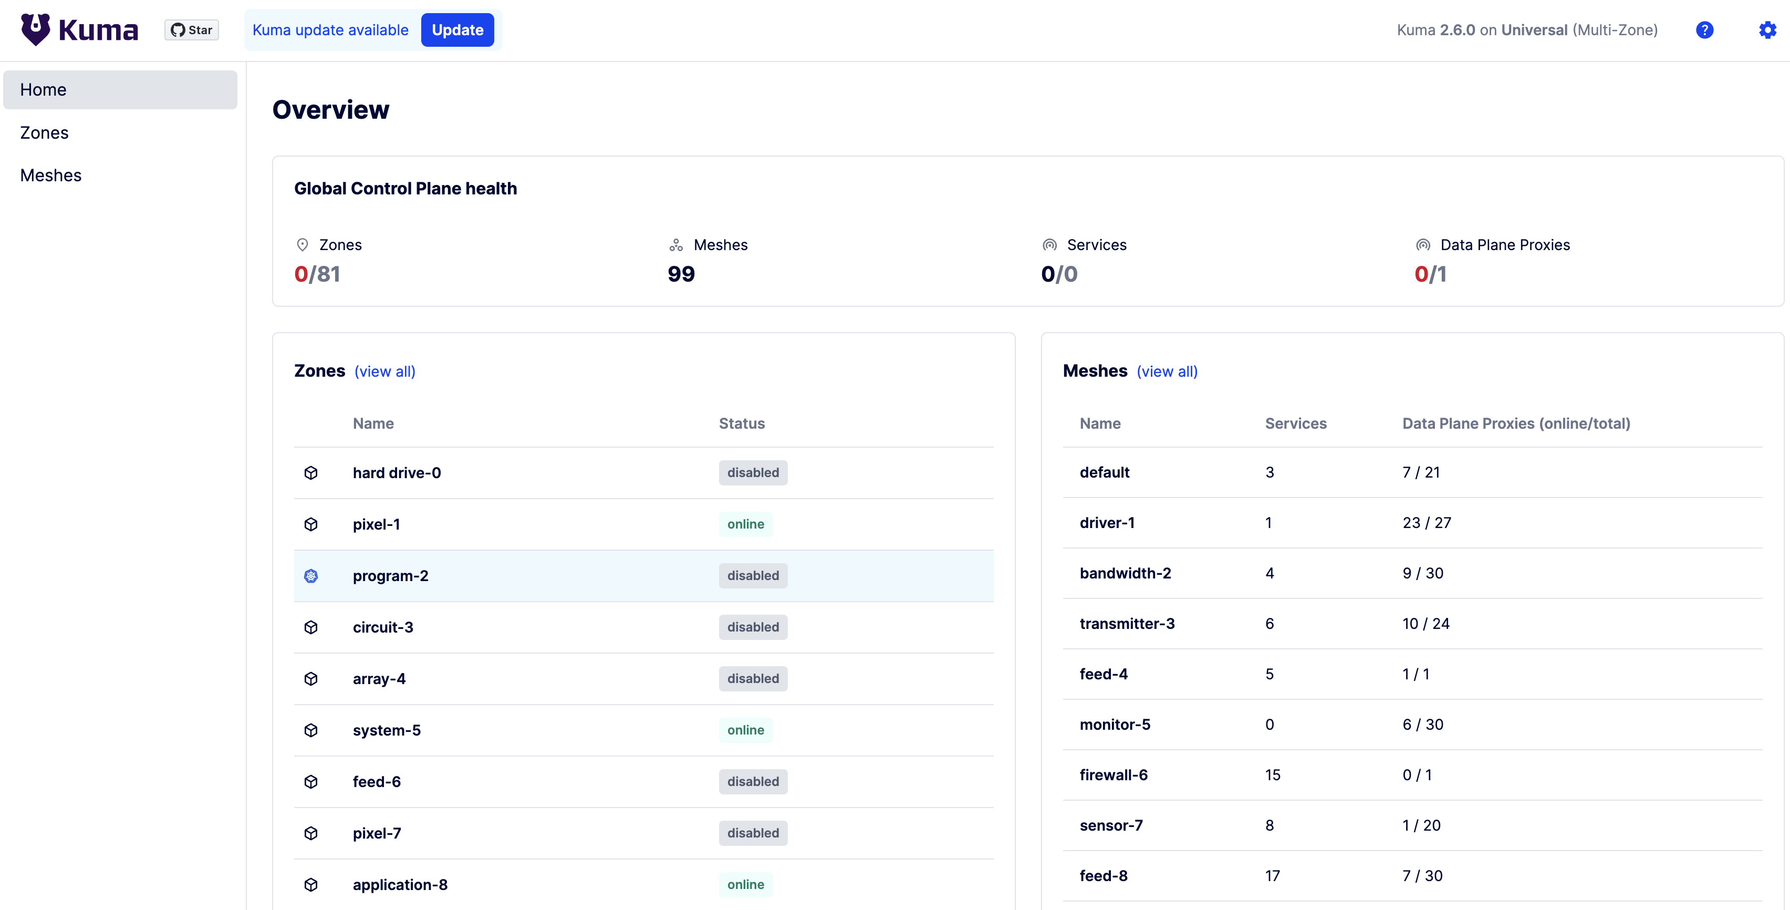
Task: Click the Update button
Action: click(x=457, y=29)
